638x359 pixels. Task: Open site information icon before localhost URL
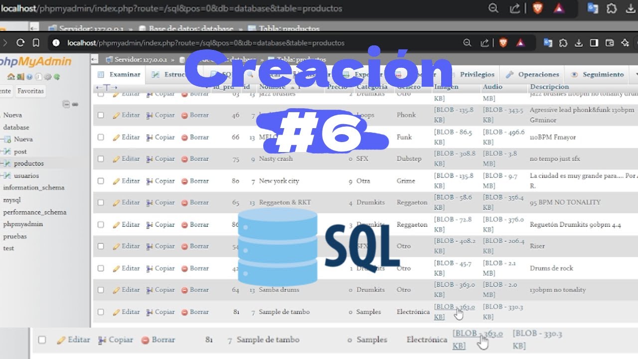click(56, 43)
